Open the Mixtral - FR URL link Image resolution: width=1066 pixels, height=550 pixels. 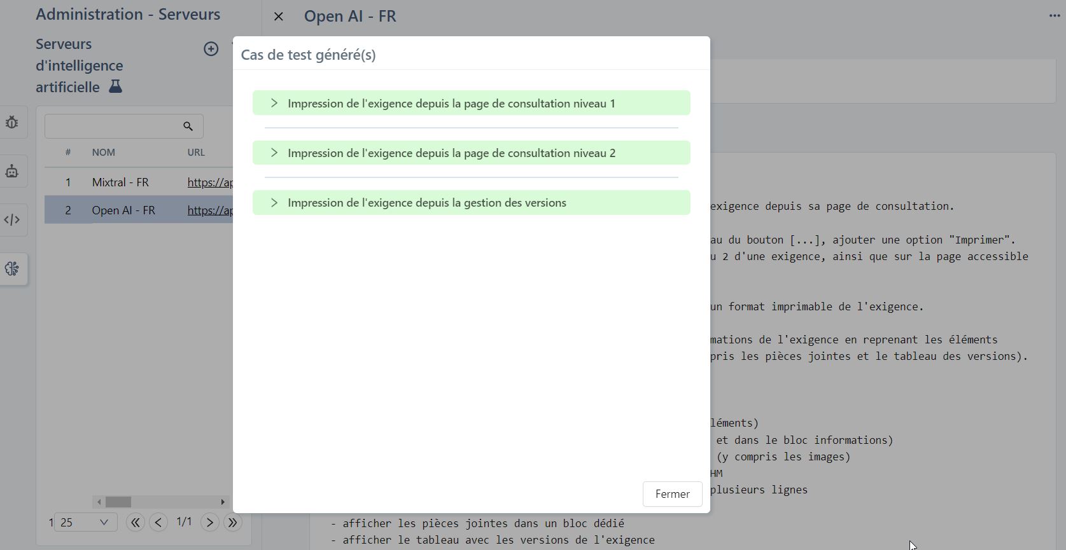[210, 182]
